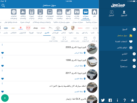Select the Jeep brand logo
Viewport: 137px width, 103px height.
[36, 28]
